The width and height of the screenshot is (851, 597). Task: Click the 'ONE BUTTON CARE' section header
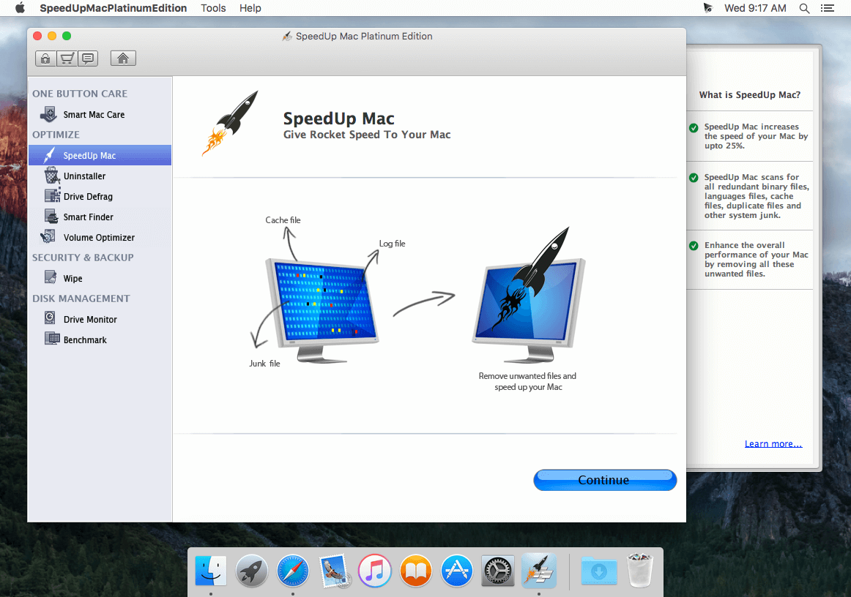(x=80, y=94)
